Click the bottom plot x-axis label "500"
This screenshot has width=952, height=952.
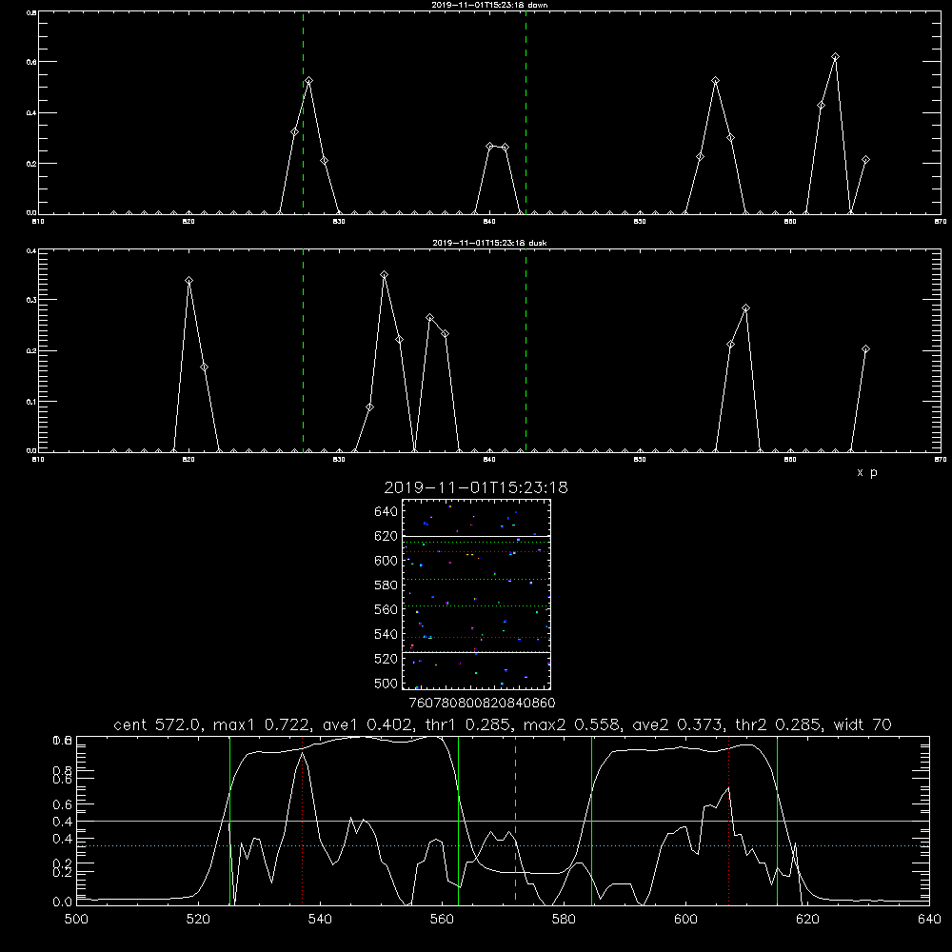(x=76, y=920)
